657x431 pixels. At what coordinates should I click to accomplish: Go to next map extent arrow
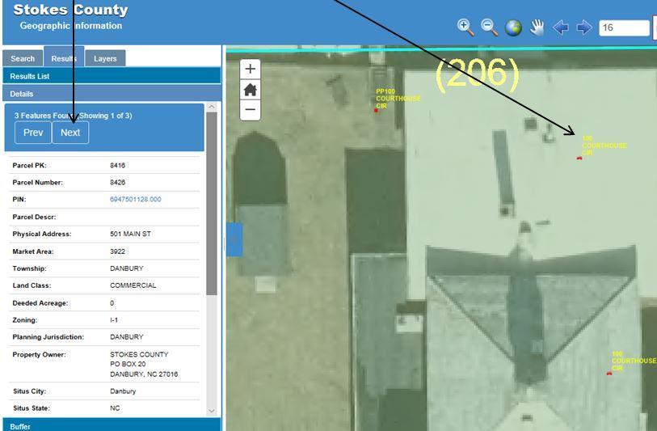click(x=584, y=27)
